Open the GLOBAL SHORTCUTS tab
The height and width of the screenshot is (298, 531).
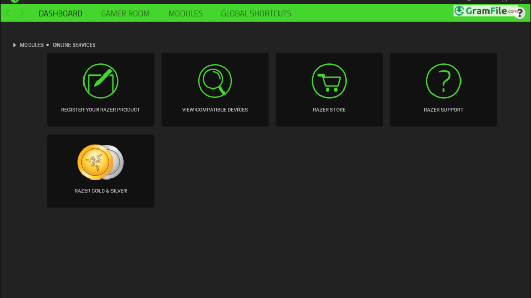256,13
